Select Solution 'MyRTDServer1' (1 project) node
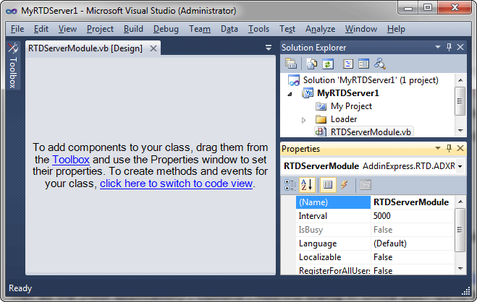The width and height of the screenshot is (477, 302). point(371,80)
